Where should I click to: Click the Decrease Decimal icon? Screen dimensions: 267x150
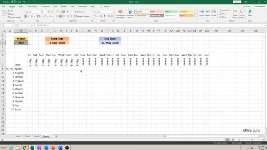point(112,16)
